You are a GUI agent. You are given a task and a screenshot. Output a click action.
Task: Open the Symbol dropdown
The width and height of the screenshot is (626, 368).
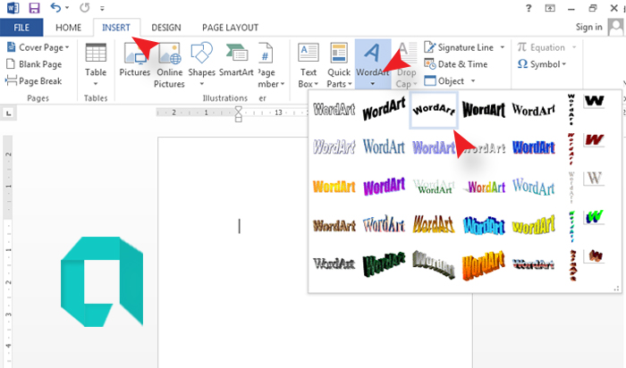tap(542, 64)
